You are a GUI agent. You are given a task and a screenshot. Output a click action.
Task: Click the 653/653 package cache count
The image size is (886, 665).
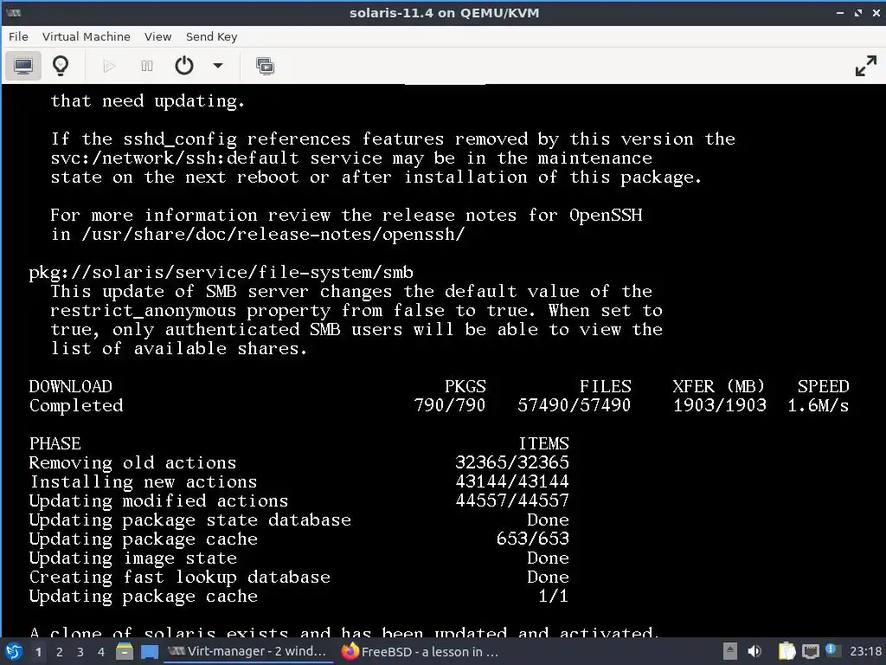click(x=533, y=539)
